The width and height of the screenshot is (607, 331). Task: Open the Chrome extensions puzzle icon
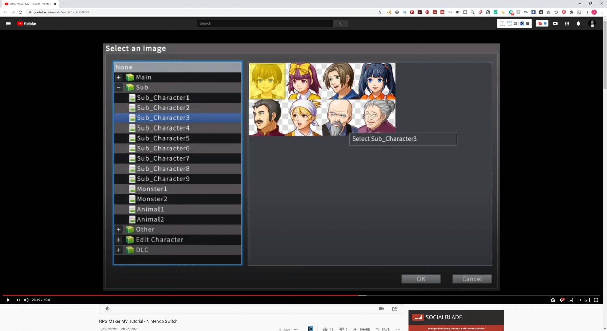571,12
